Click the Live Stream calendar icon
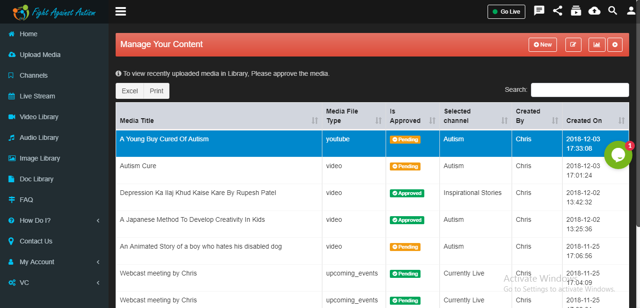The height and width of the screenshot is (308, 640). click(12, 96)
